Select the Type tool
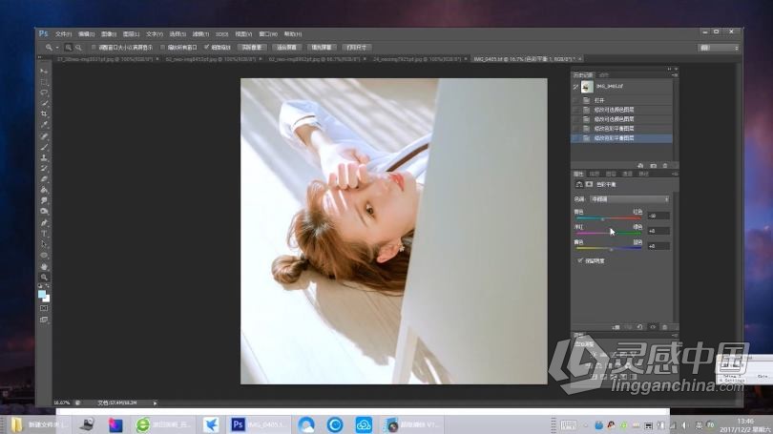 [x=44, y=234]
